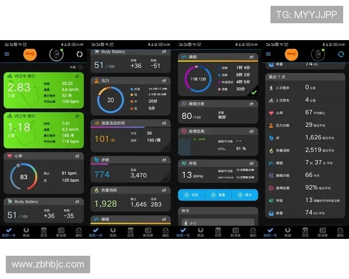This screenshot has height=279, width=349.
Task: Tap the green checkmark on the sleep card
Action: pyautogui.click(x=253, y=92)
